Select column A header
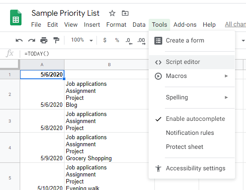 pos(42,64)
